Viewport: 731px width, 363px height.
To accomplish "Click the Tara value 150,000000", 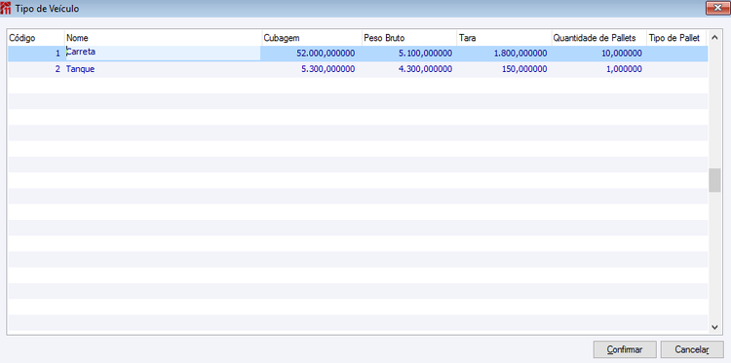I will (x=523, y=69).
